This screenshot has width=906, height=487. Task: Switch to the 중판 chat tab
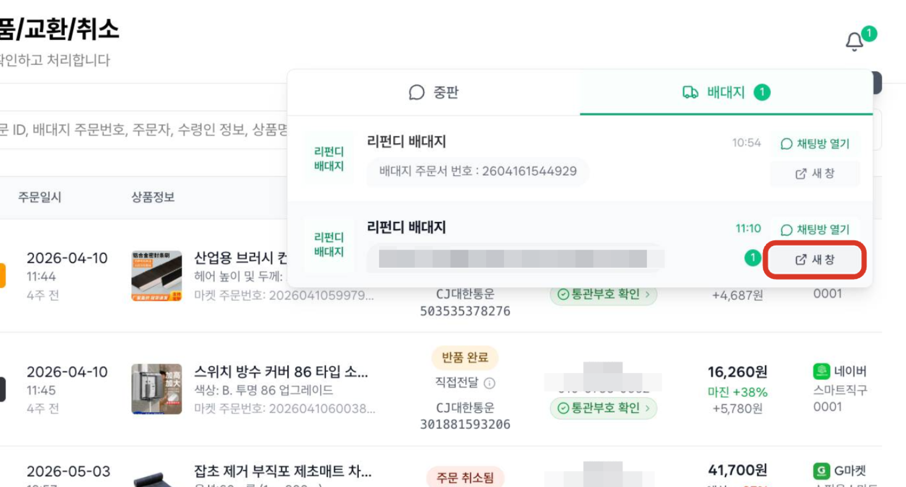(x=434, y=92)
